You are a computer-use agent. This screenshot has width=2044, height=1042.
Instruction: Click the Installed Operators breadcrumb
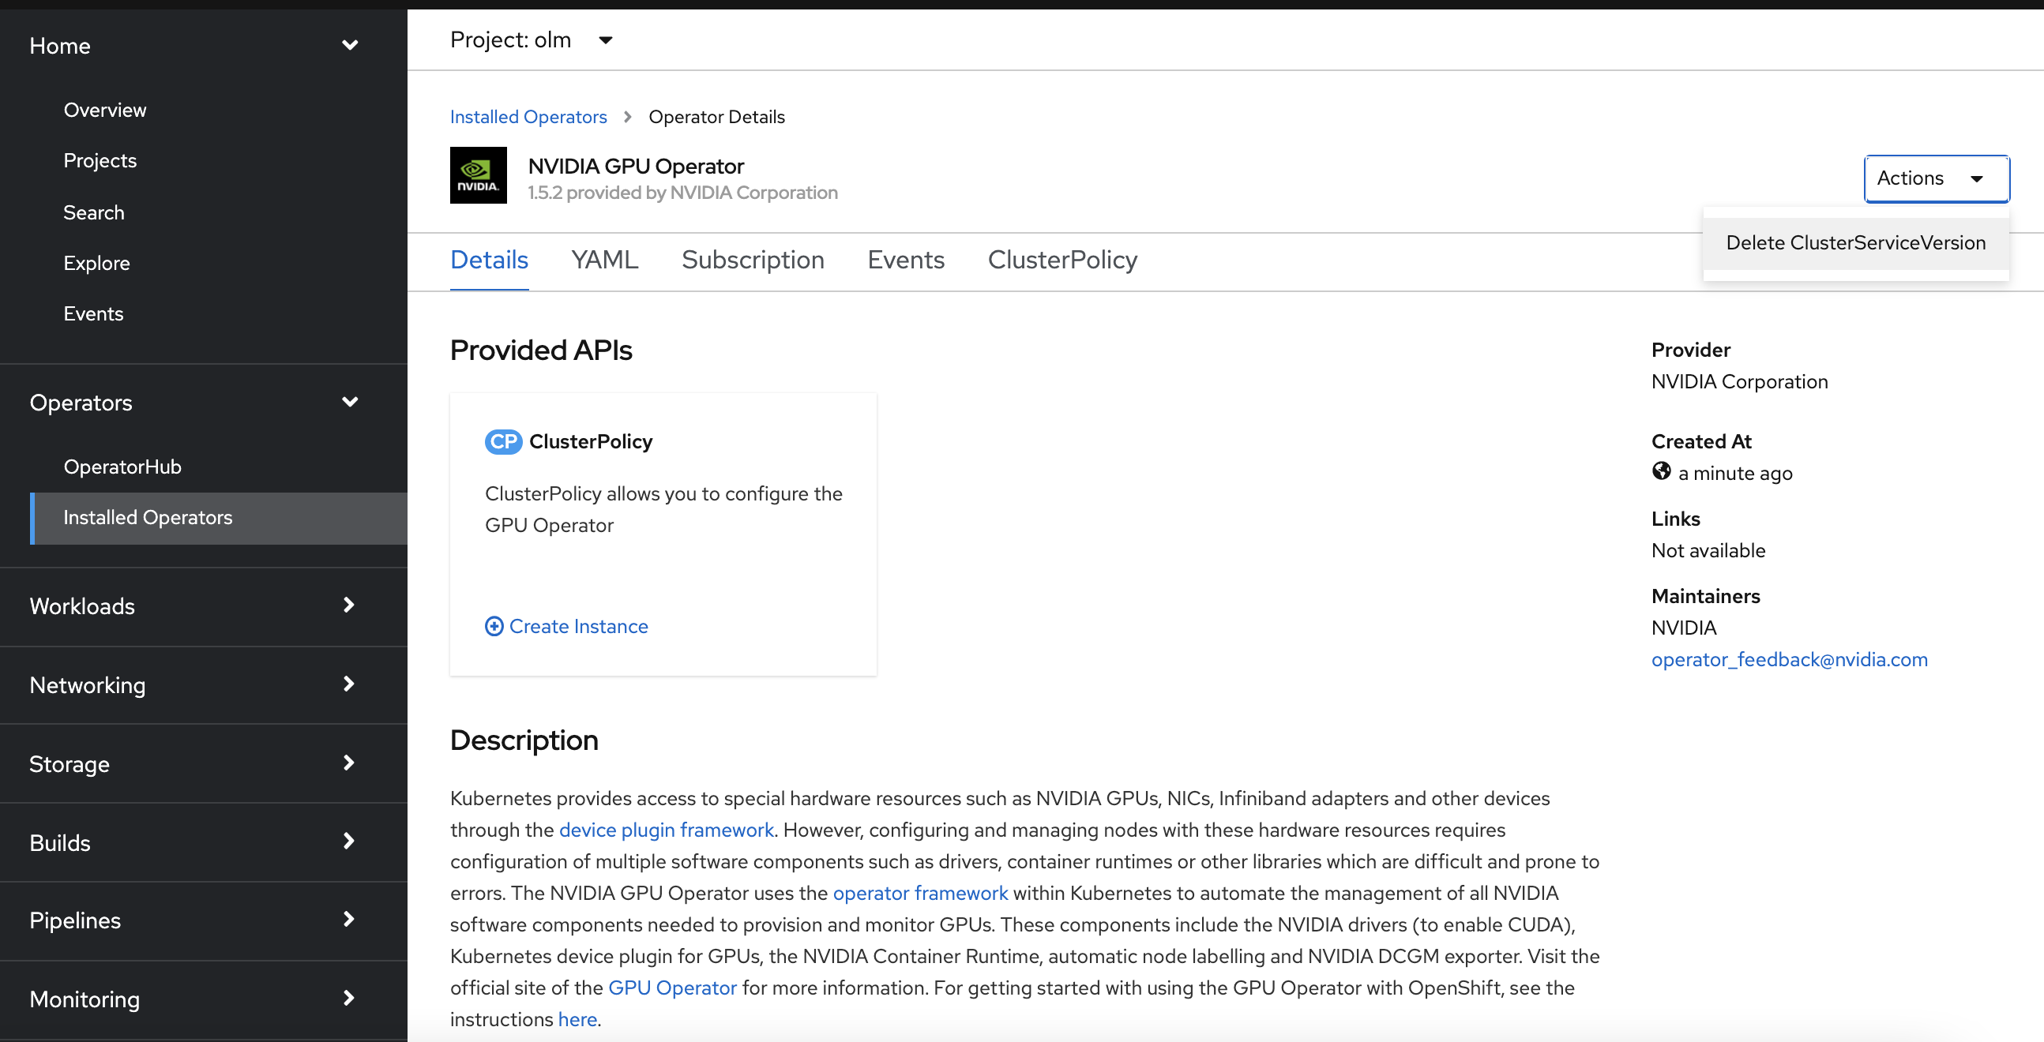click(x=528, y=116)
